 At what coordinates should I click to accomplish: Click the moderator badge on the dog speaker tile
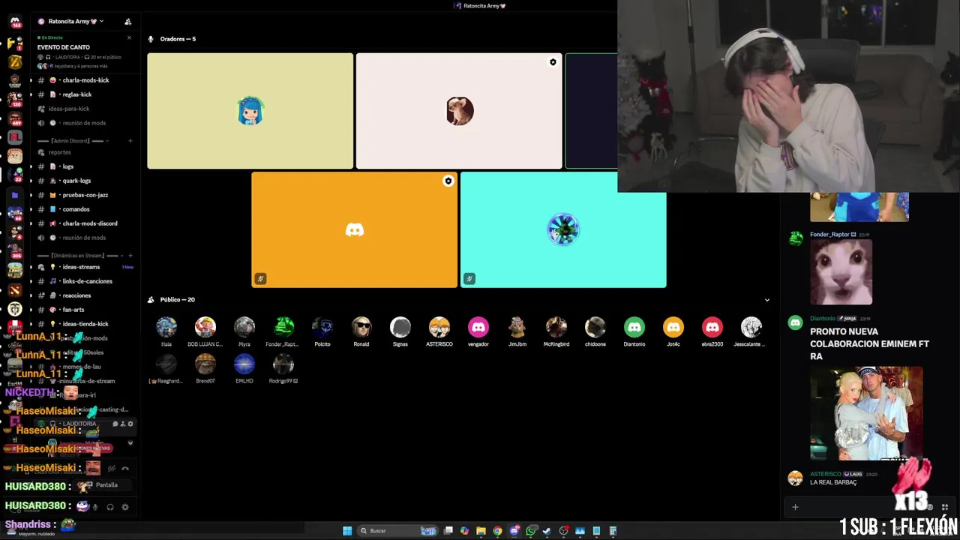click(553, 62)
